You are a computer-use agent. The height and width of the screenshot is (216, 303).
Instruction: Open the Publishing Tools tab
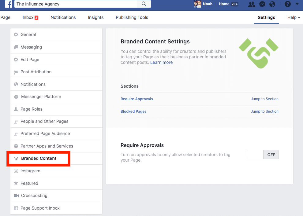(132, 17)
